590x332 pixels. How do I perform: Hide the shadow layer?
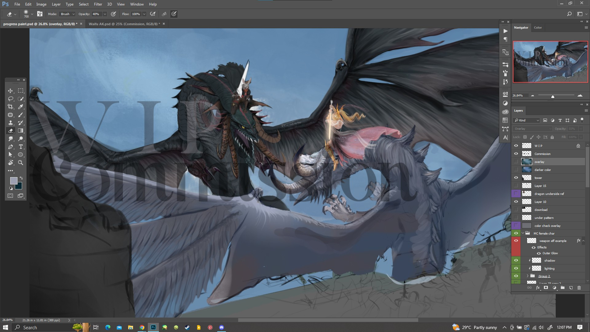516,261
